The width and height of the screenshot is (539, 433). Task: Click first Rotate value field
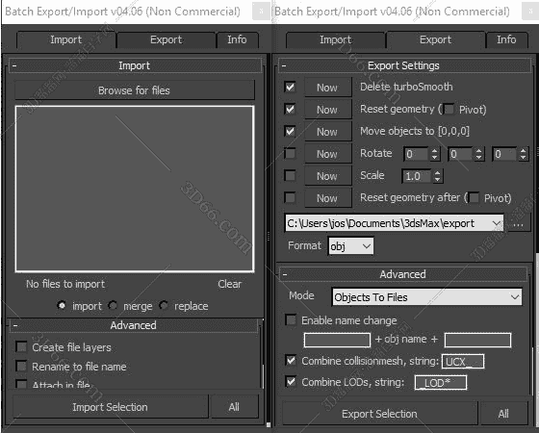click(417, 154)
